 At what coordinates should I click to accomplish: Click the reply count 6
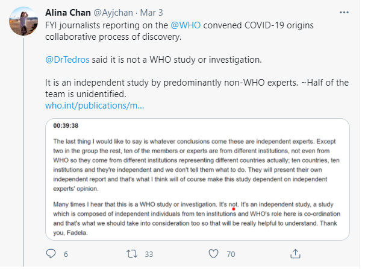[66, 253]
